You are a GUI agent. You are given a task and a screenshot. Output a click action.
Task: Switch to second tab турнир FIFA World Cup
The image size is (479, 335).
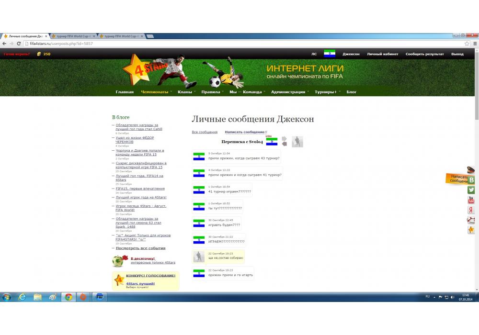point(73,36)
